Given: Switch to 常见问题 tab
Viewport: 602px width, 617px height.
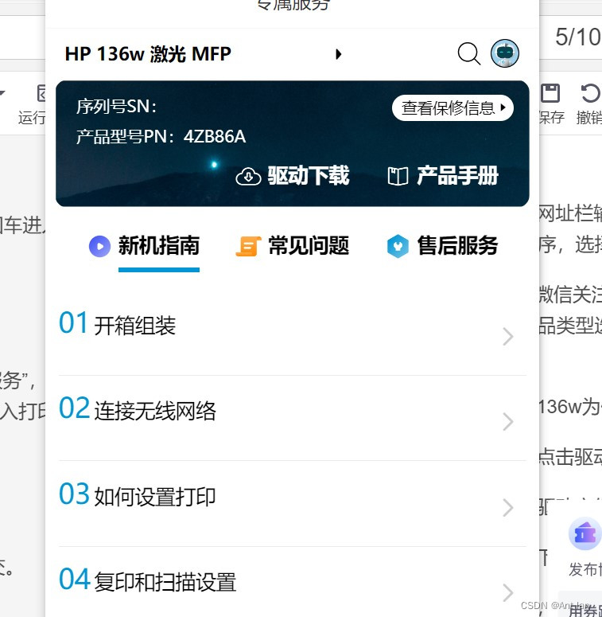Looking at the screenshot, I should [x=309, y=245].
